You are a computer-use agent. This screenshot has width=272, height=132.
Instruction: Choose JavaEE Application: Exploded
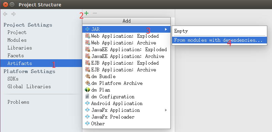126,49
